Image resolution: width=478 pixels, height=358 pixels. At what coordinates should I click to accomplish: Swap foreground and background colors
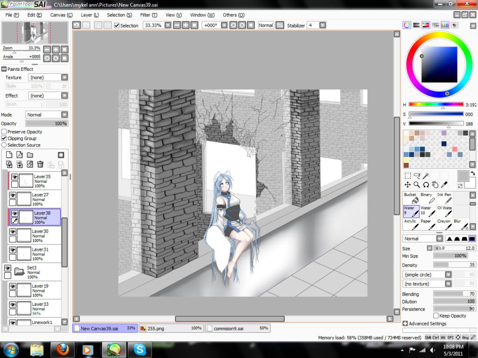(x=472, y=173)
